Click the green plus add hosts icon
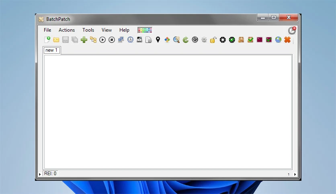 click(x=84, y=40)
